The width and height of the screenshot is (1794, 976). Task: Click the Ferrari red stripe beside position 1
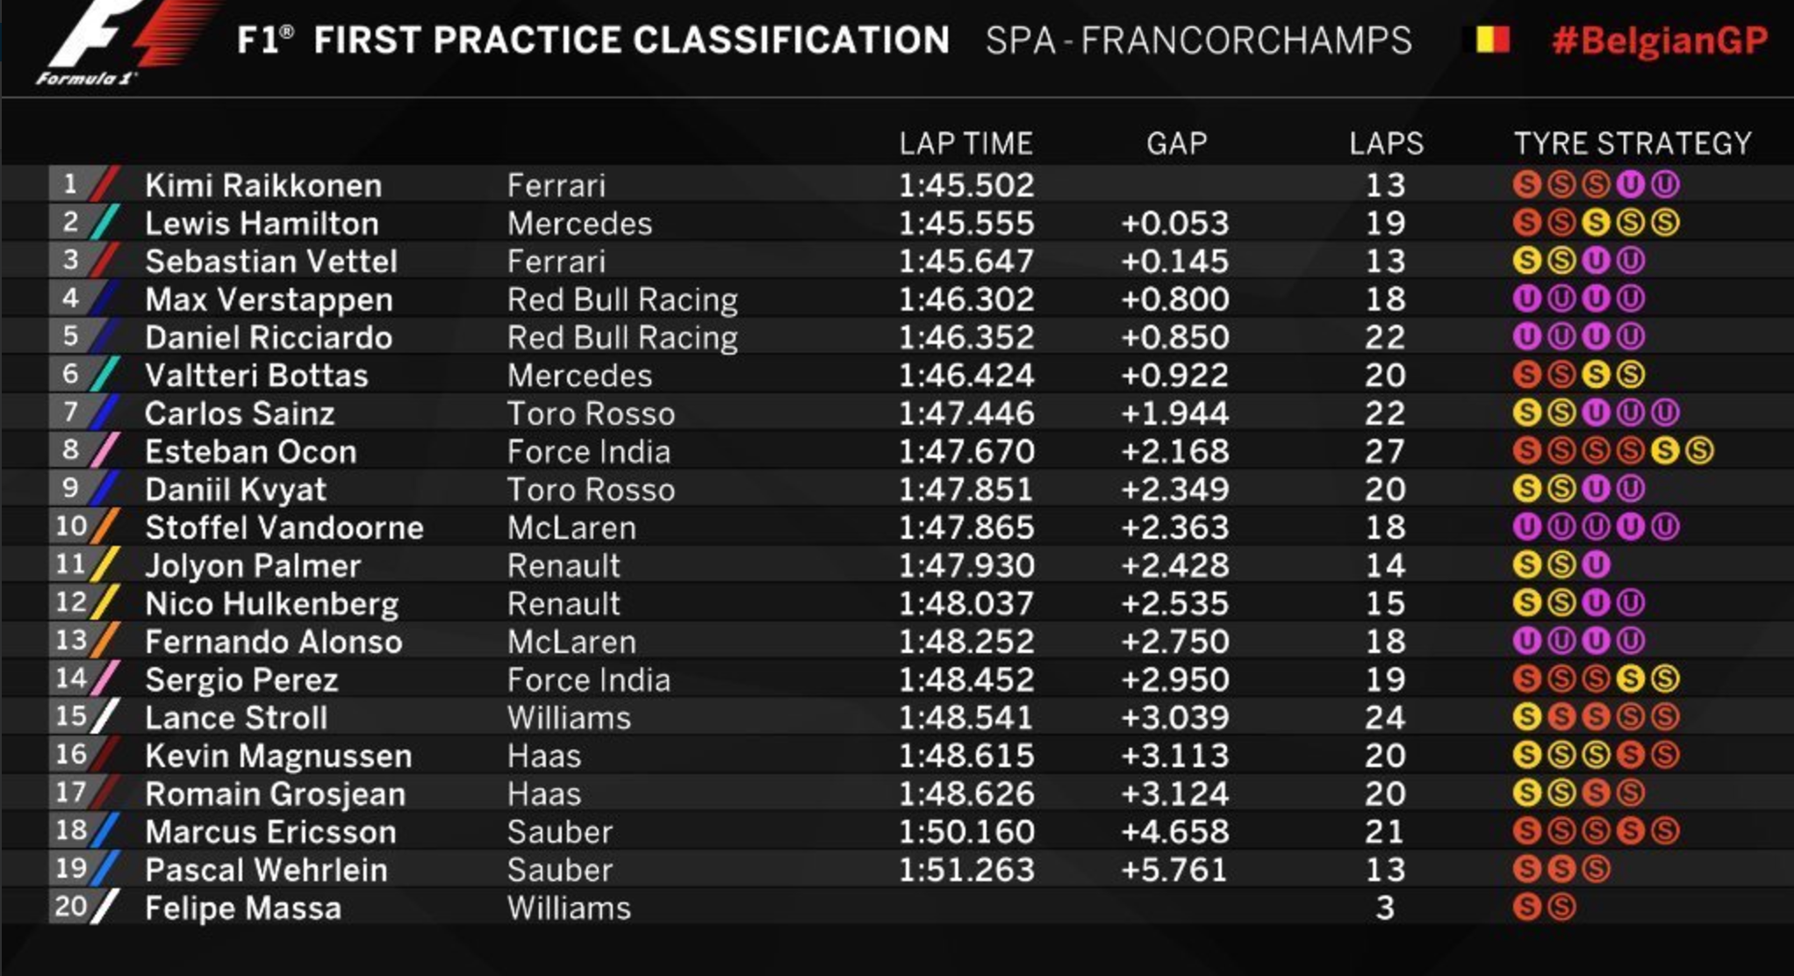pyautogui.click(x=105, y=184)
